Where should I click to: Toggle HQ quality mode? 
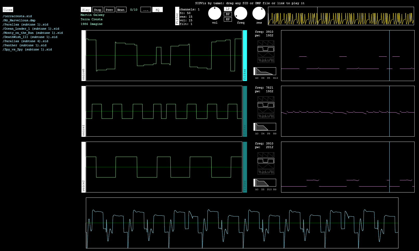157,10
